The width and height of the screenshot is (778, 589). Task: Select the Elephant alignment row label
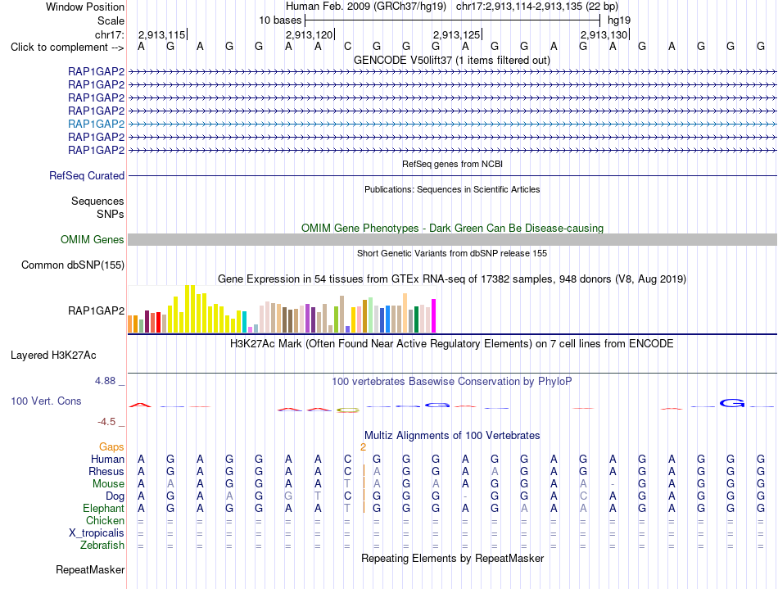click(x=104, y=509)
